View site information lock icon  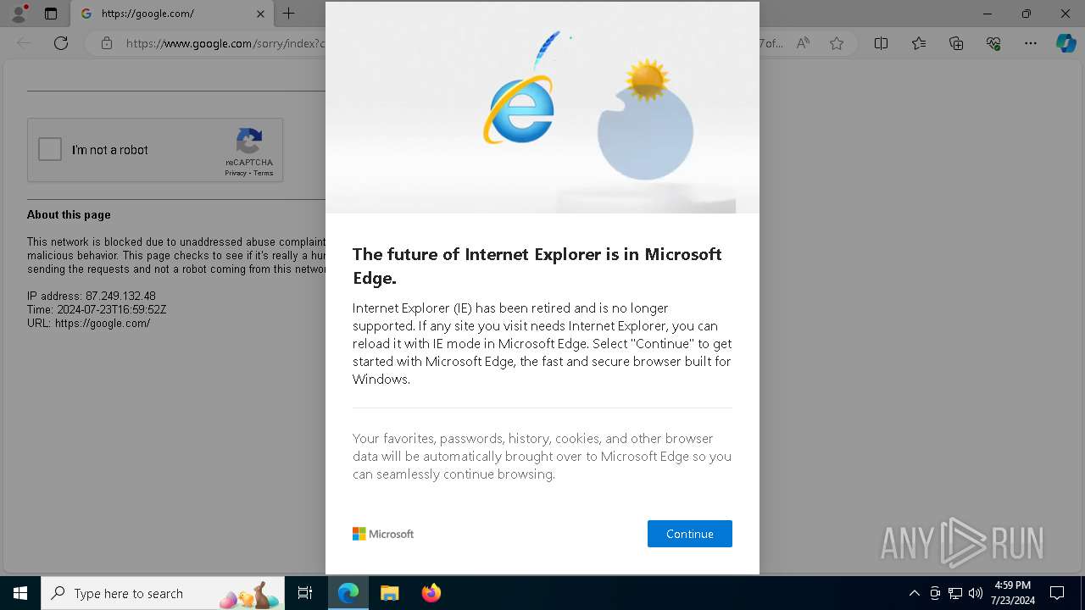[x=106, y=43]
